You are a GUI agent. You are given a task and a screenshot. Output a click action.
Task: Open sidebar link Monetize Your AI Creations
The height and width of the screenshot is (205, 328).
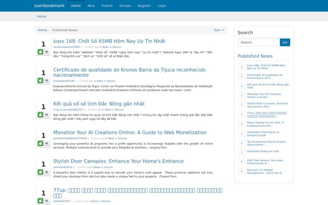[264, 96]
